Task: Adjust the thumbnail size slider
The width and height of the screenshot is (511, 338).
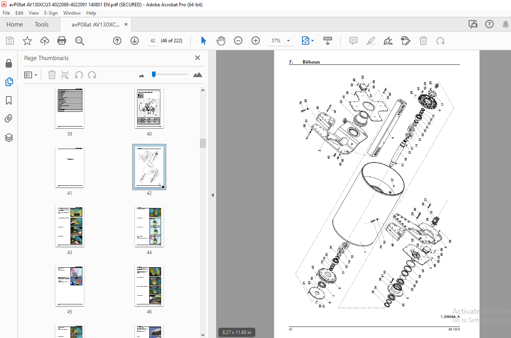Action: (154, 74)
